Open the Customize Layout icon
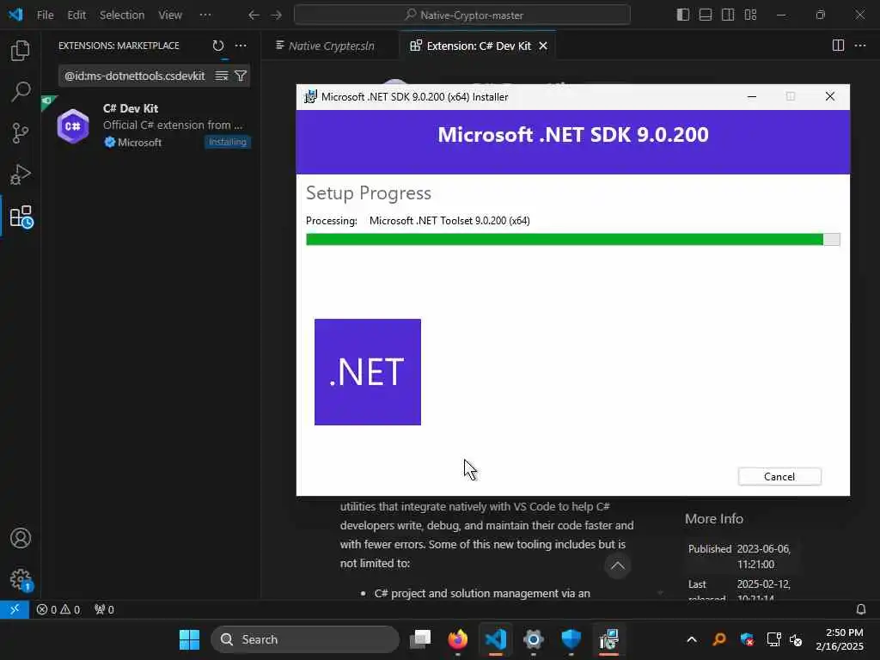The image size is (880, 660). pos(750,15)
